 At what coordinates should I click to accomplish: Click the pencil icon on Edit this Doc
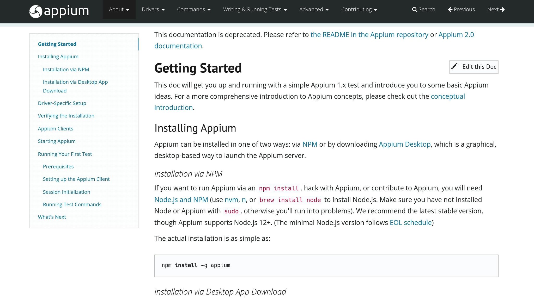pyautogui.click(x=454, y=67)
